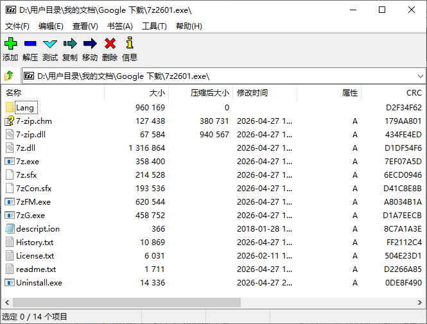Click the horizontal scrollbar thumb
Screen dimensions: 427x324
click(x=126, y=302)
